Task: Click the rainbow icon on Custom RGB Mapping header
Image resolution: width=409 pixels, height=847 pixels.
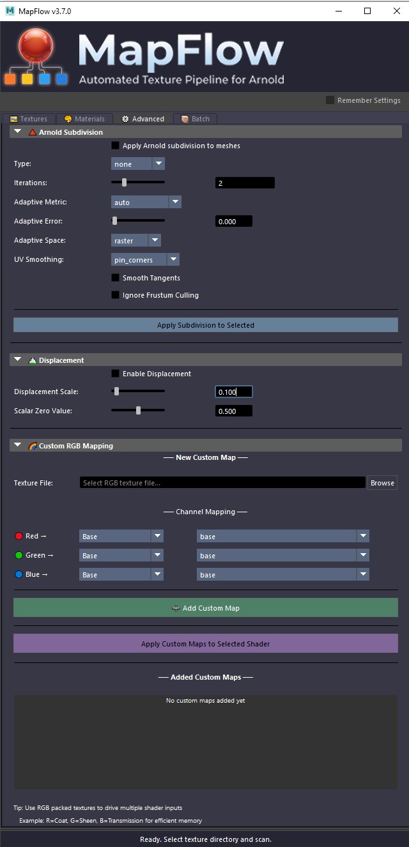Action: (x=32, y=446)
